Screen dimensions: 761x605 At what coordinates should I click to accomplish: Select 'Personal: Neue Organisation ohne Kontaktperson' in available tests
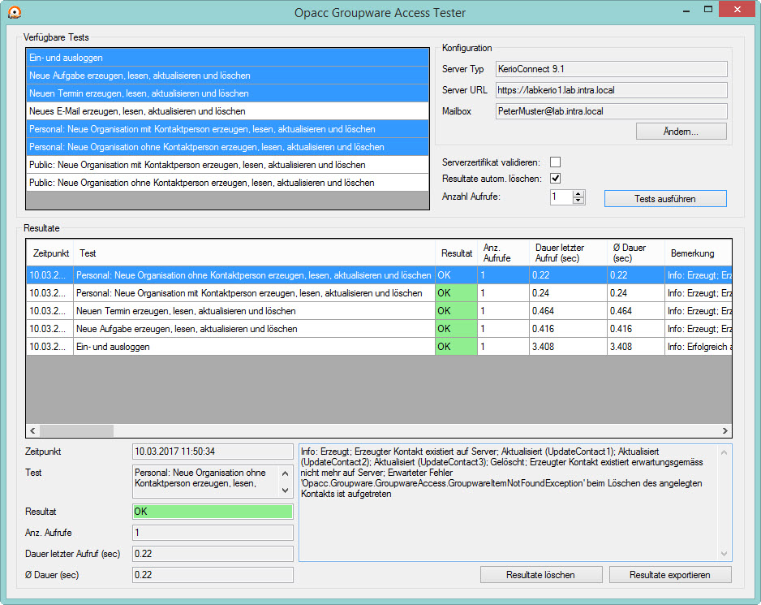point(228,147)
